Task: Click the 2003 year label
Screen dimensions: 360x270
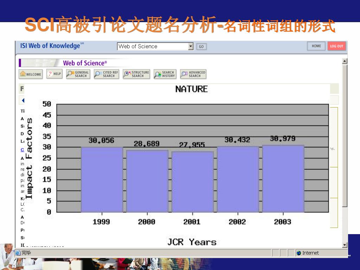Action: [283, 221]
